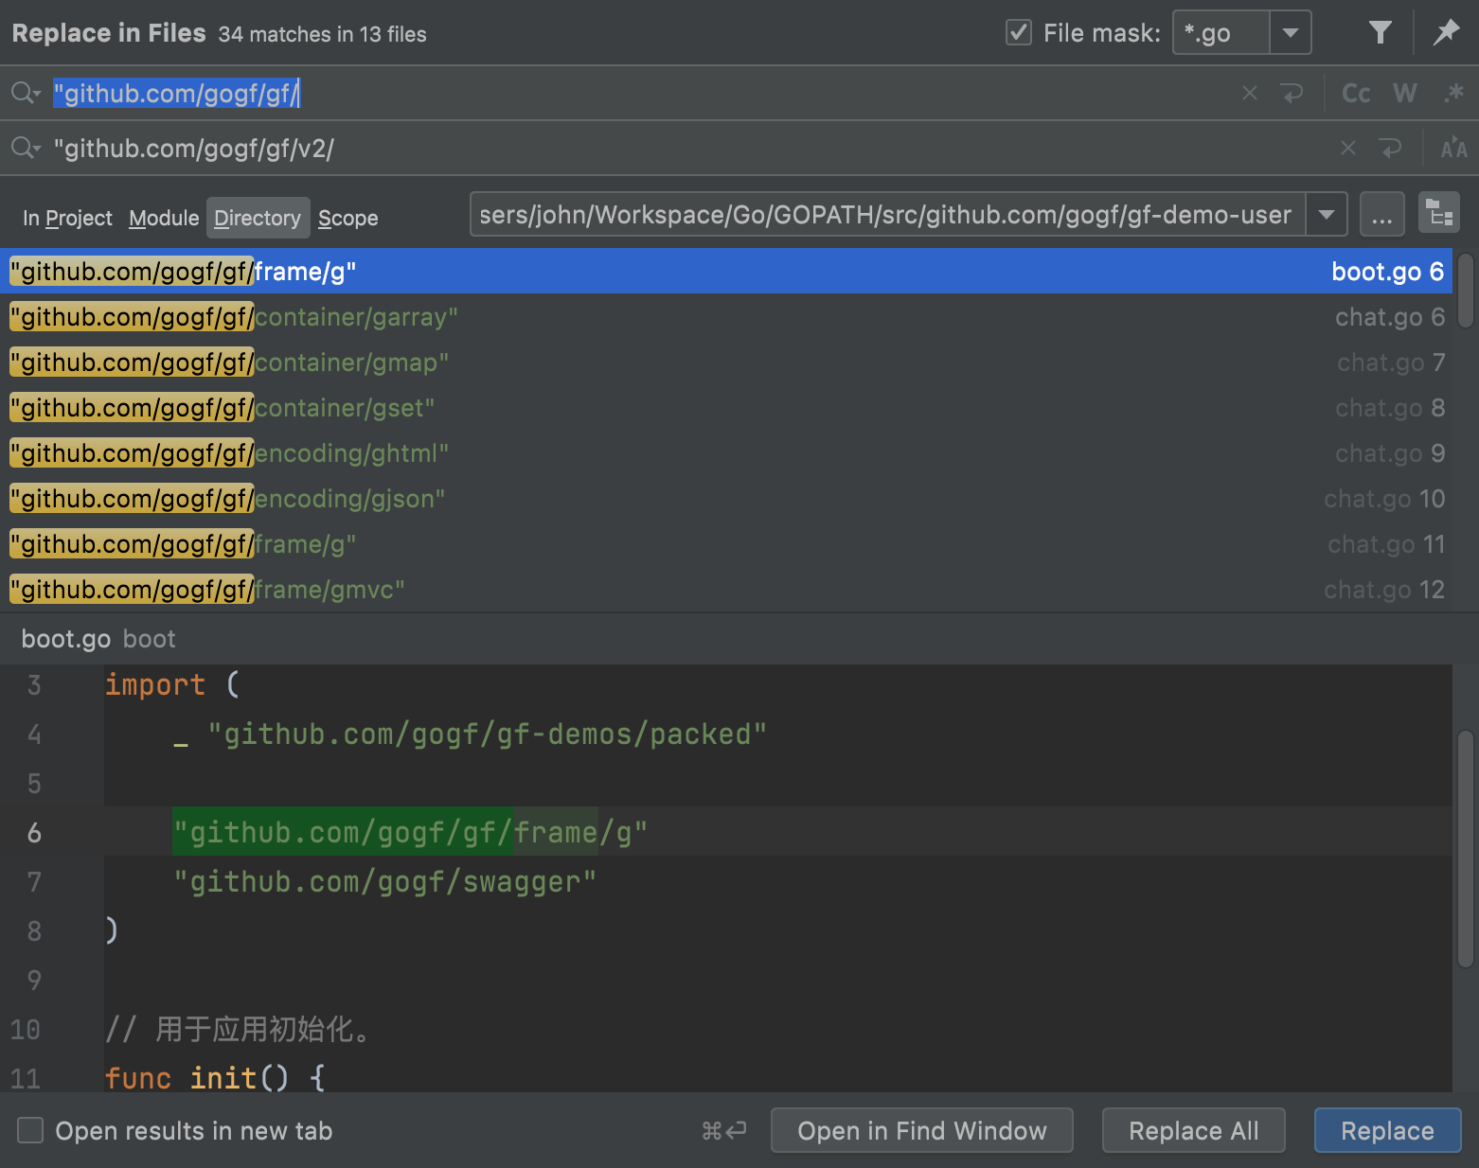Open search history magnifier dropdown
The width and height of the screenshot is (1479, 1168).
click(26, 93)
